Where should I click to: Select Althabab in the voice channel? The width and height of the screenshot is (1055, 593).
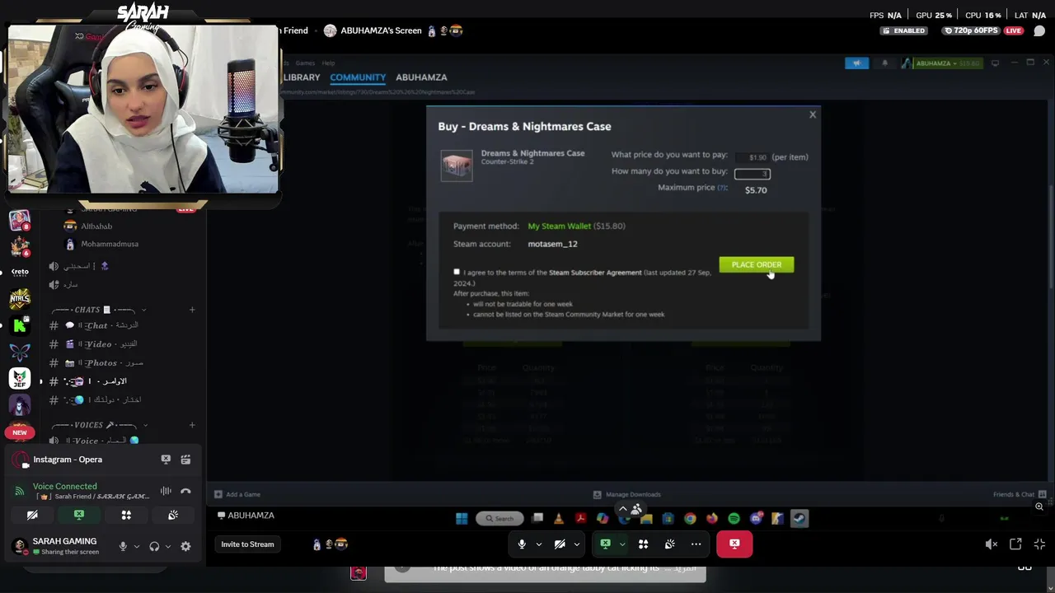pyautogui.click(x=96, y=226)
